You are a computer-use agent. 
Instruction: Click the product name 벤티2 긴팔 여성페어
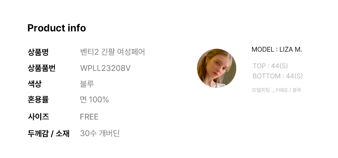point(112,52)
